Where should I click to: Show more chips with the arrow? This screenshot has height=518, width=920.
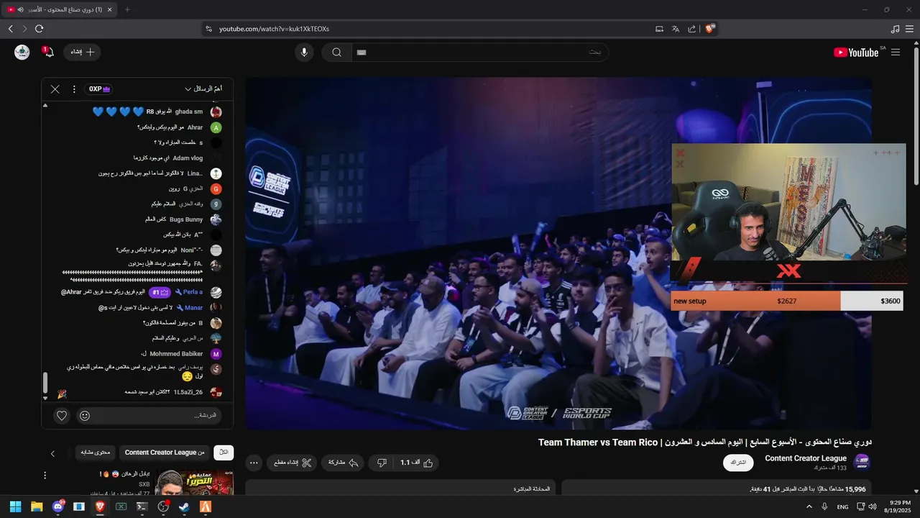pos(52,453)
